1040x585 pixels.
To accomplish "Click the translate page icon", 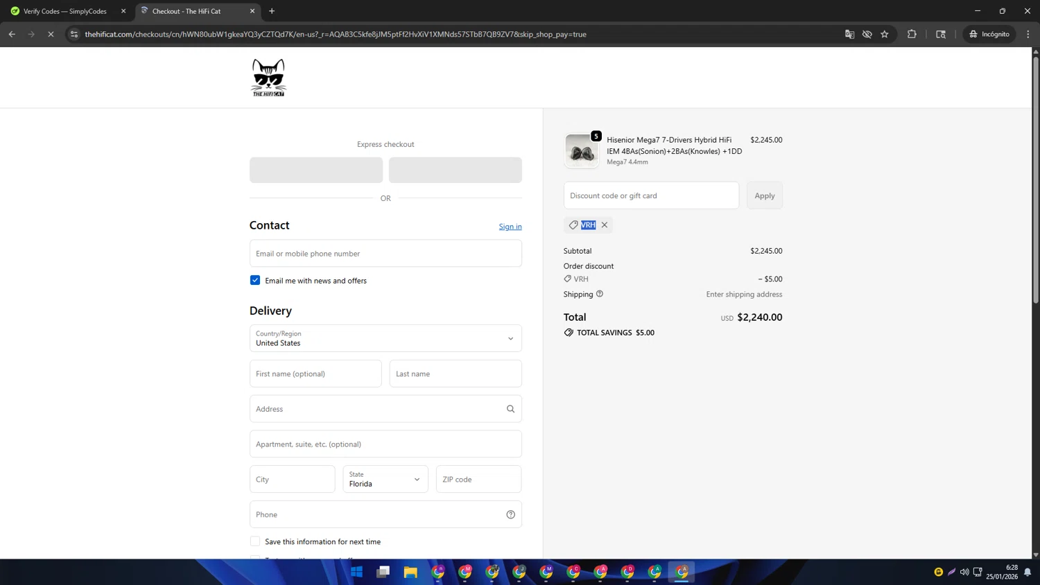I will (849, 34).
